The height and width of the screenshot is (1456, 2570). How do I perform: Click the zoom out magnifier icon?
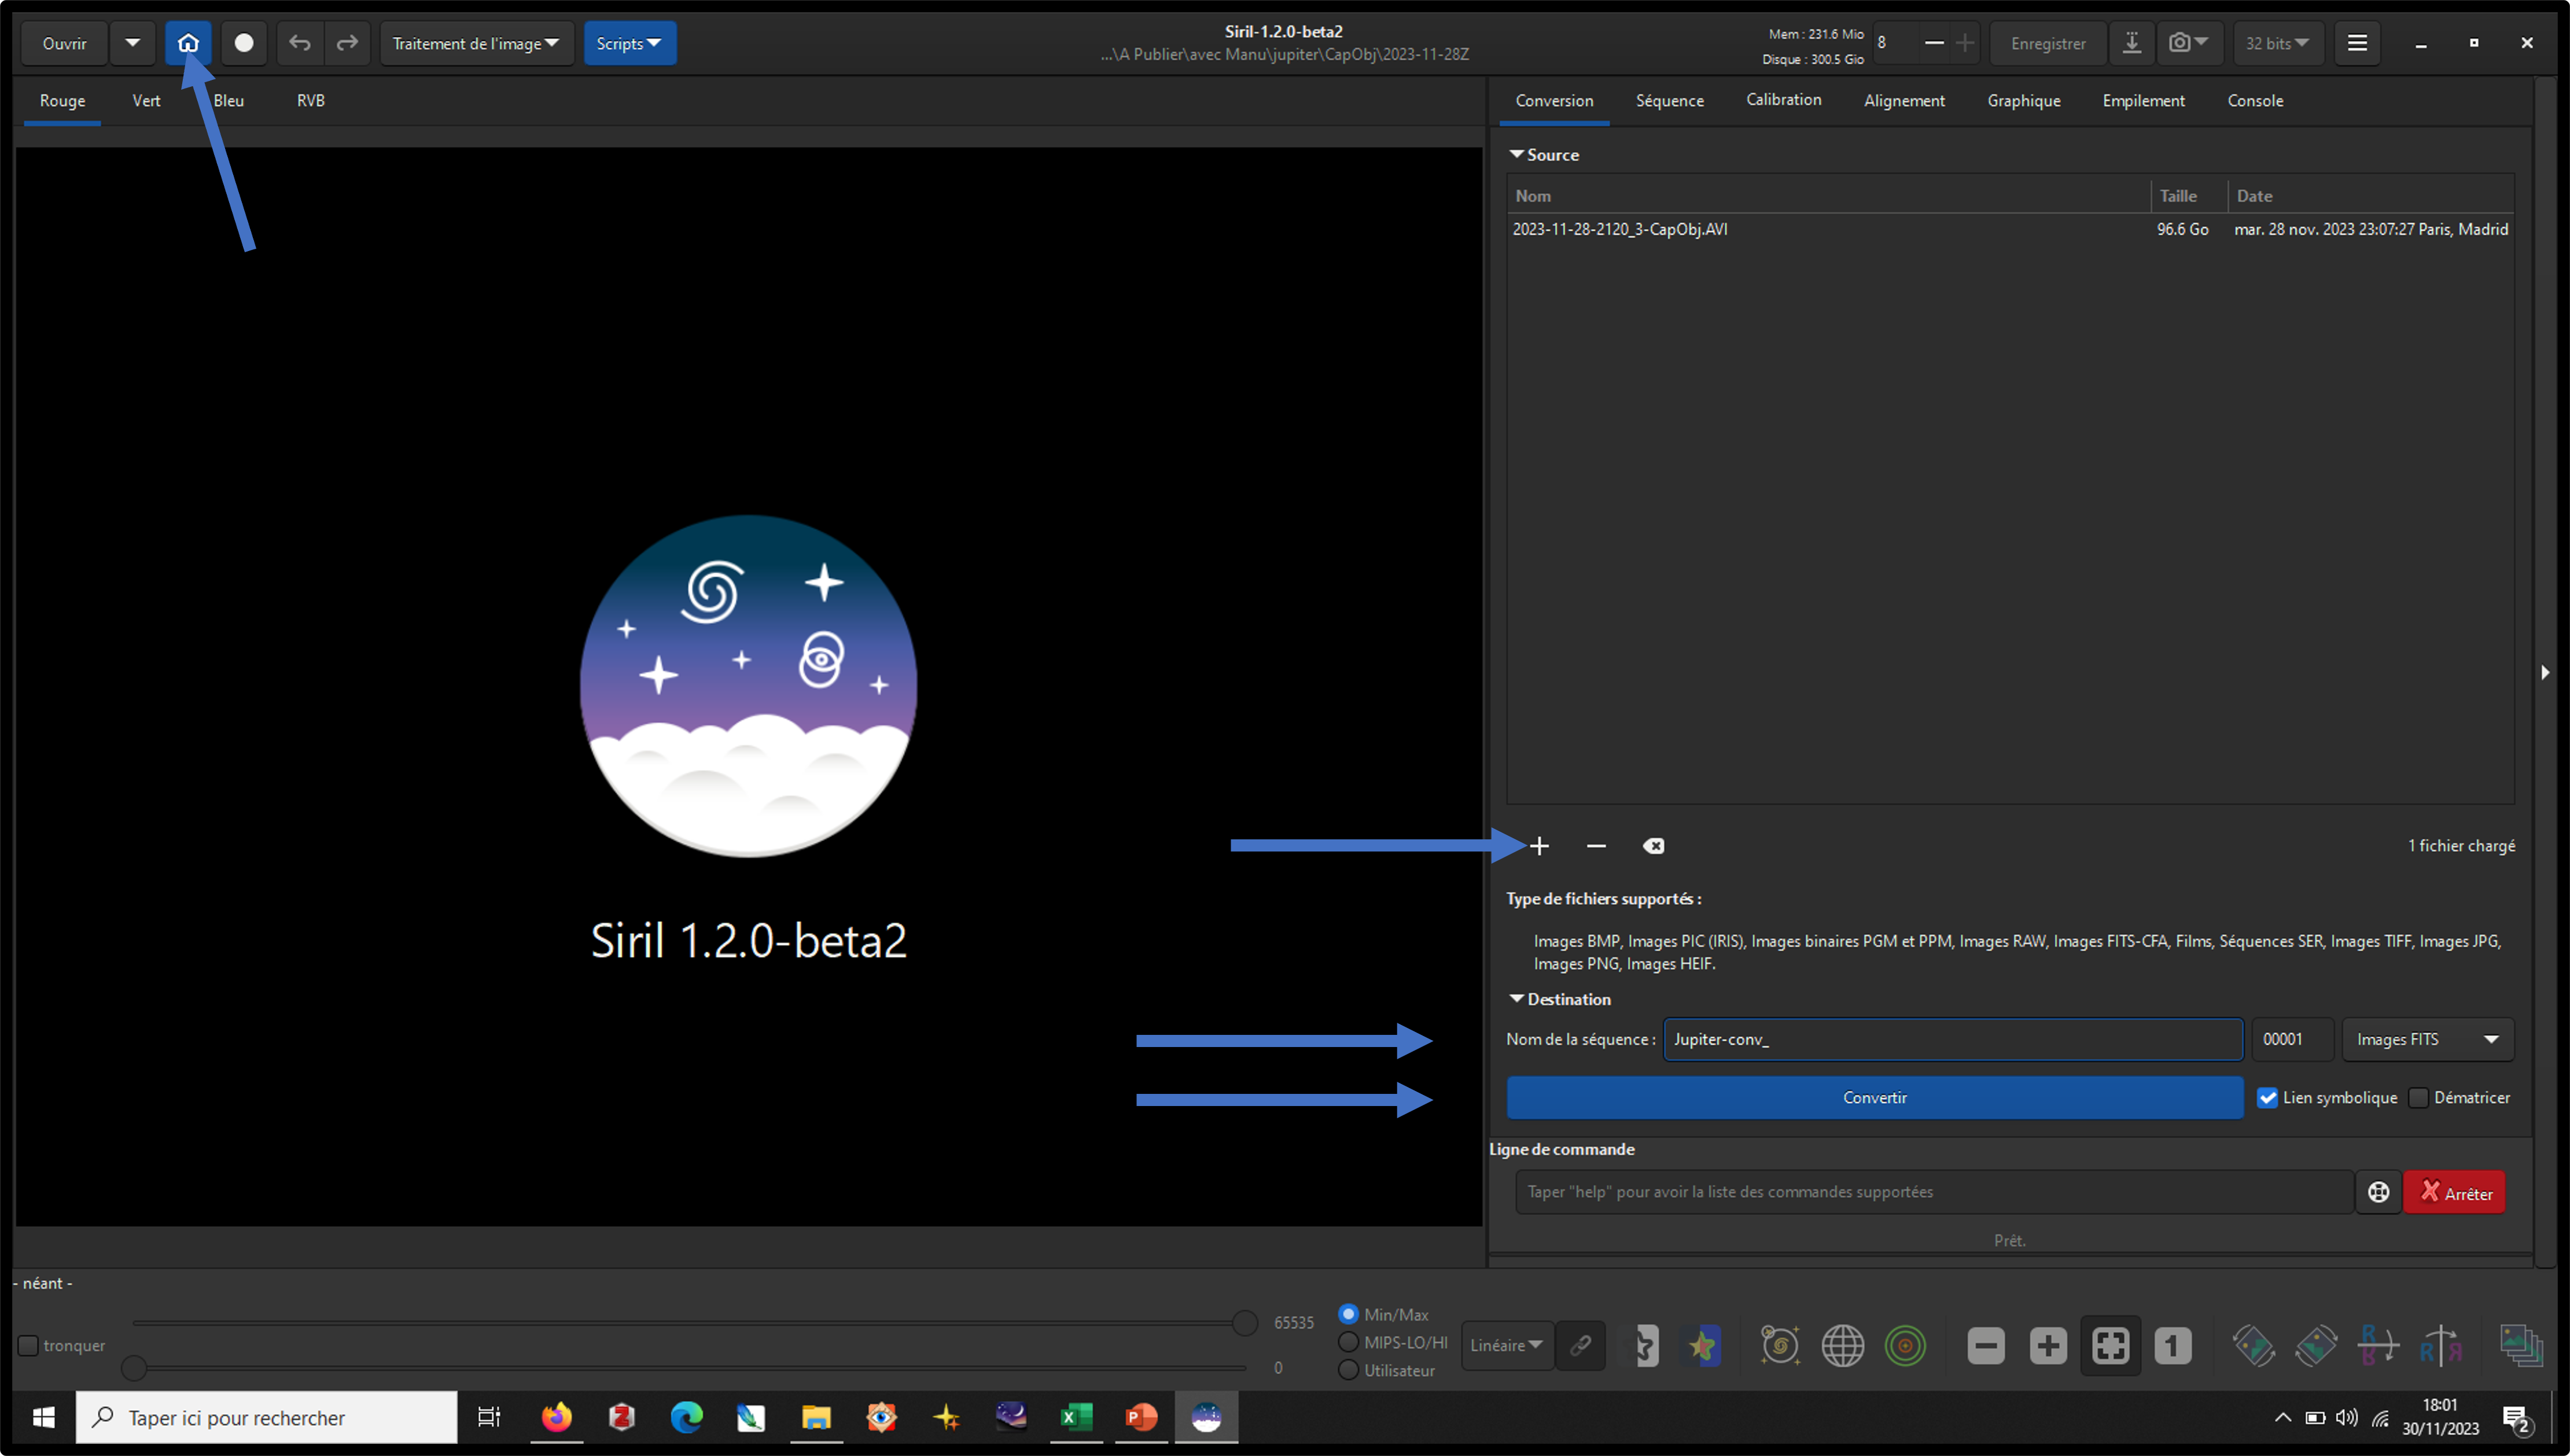pyautogui.click(x=1986, y=1346)
